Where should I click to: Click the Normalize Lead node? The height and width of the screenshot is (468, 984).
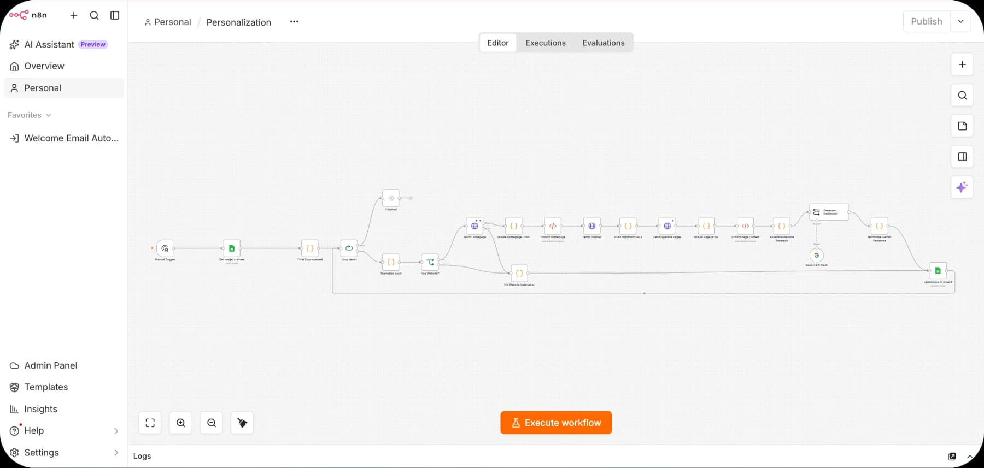tap(391, 262)
